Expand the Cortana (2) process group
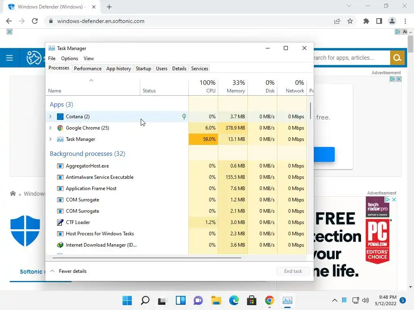The height and width of the screenshot is (310, 414). tap(51, 117)
